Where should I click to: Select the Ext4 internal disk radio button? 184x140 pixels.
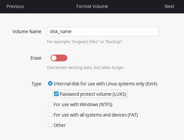click(x=50, y=83)
